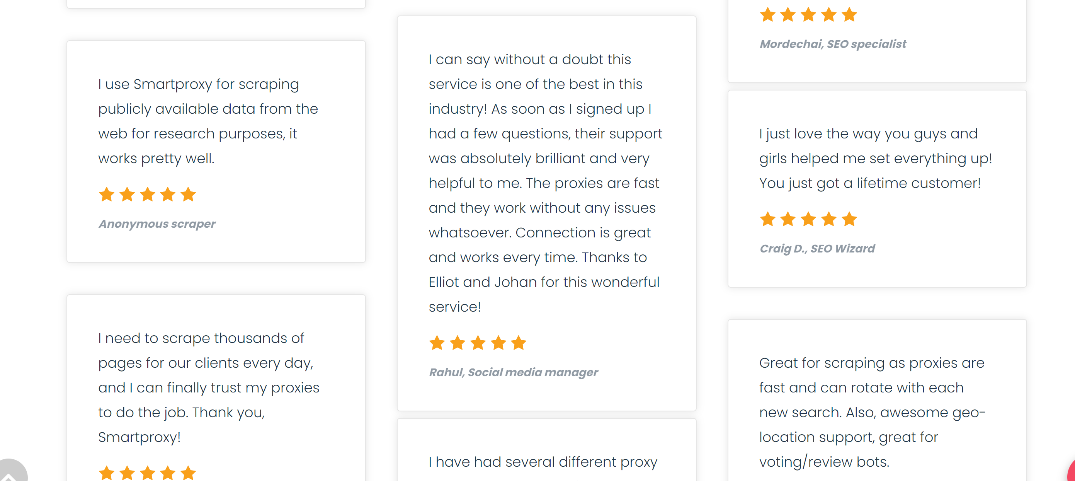Click the fourth star in Craig D.'s rating
Image resolution: width=1075 pixels, height=481 pixels.
(828, 219)
